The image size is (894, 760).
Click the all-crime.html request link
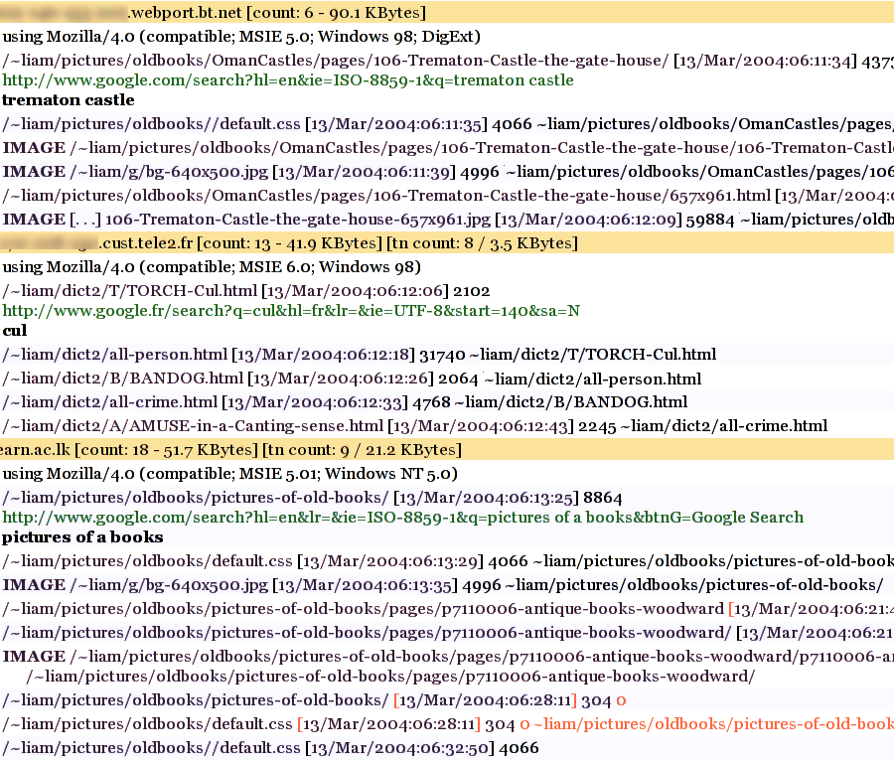click(109, 402)
